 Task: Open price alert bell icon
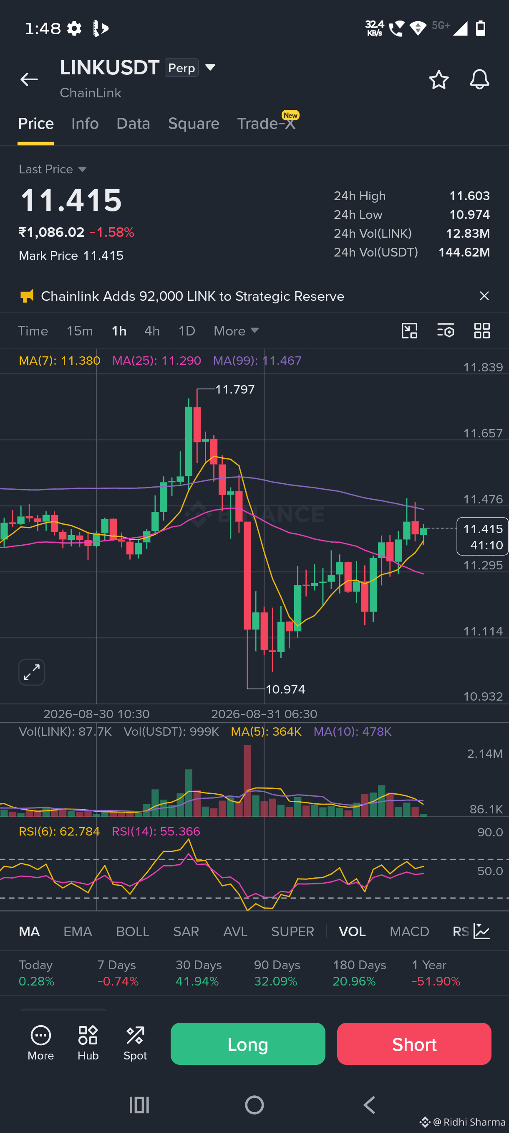pyautogui.click(x=479, y=80)
